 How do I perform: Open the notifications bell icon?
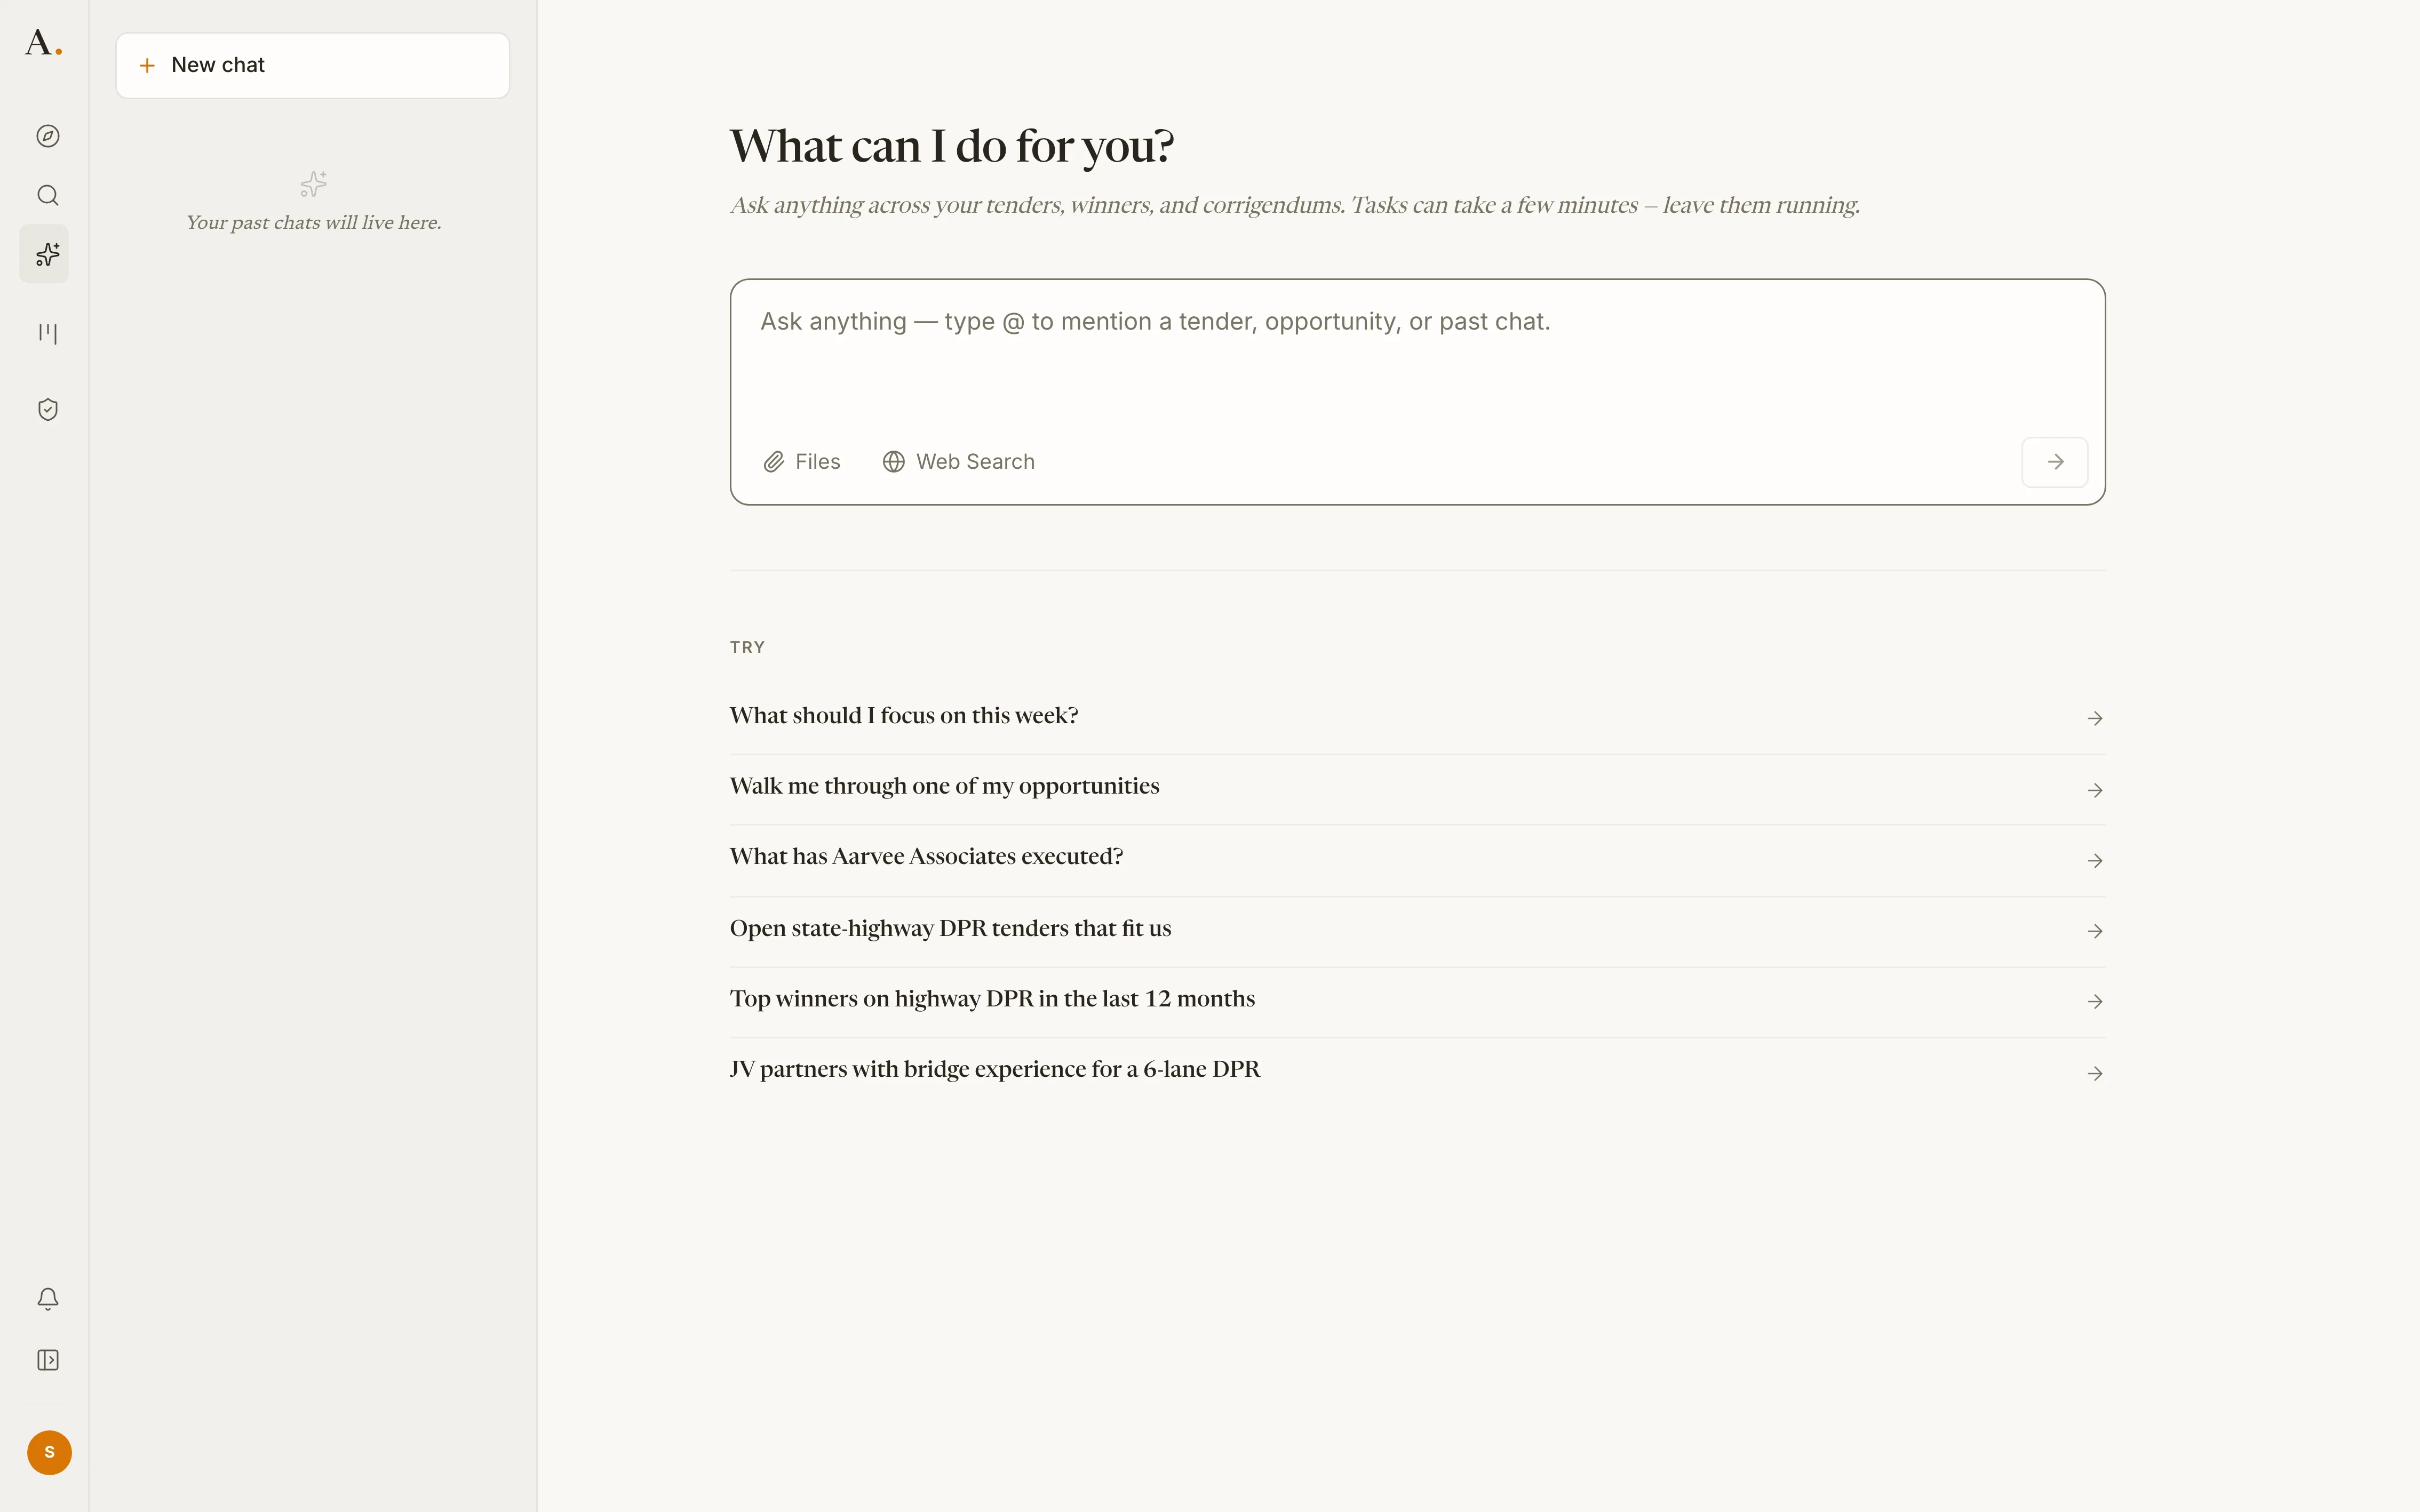coord(48,1298)
